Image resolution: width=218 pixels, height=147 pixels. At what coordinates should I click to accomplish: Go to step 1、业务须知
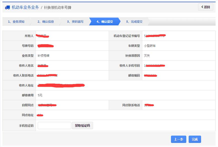16,22
